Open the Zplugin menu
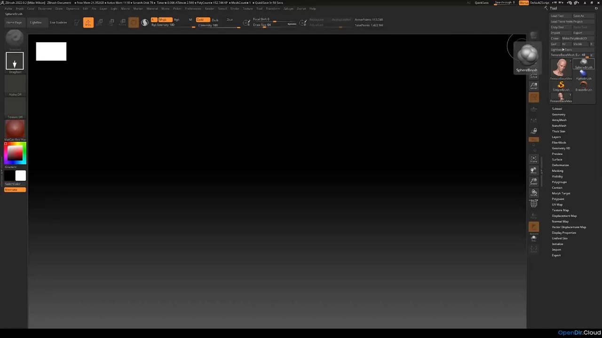The width and height of the screenshot is (602, 338). [x=288, y=8]
